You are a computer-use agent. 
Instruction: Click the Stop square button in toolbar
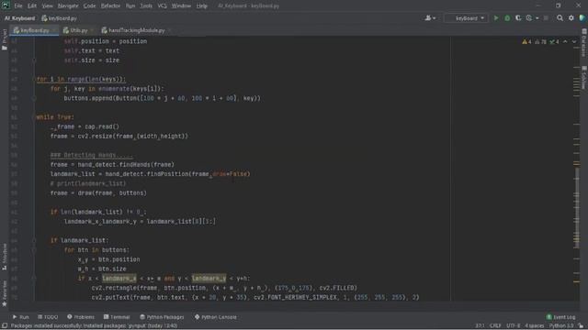pyautogui.click(x=546, y=18)
